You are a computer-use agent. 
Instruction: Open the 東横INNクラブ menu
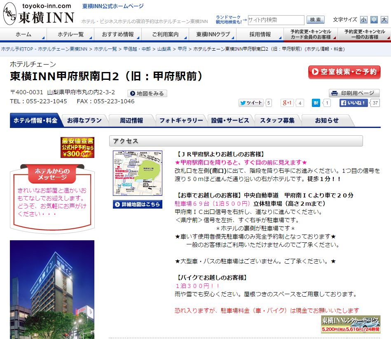213,35
